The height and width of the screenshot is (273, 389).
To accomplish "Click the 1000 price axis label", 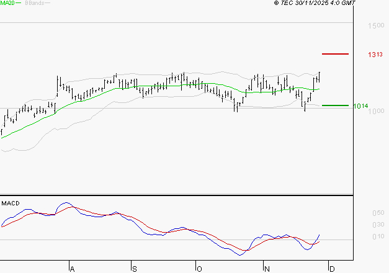I will (376, 111).
